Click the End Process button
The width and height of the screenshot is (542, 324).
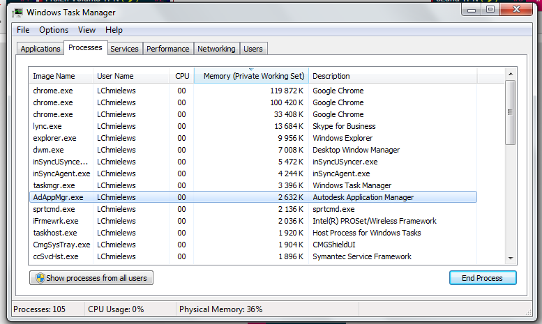[x=483, y=278]
